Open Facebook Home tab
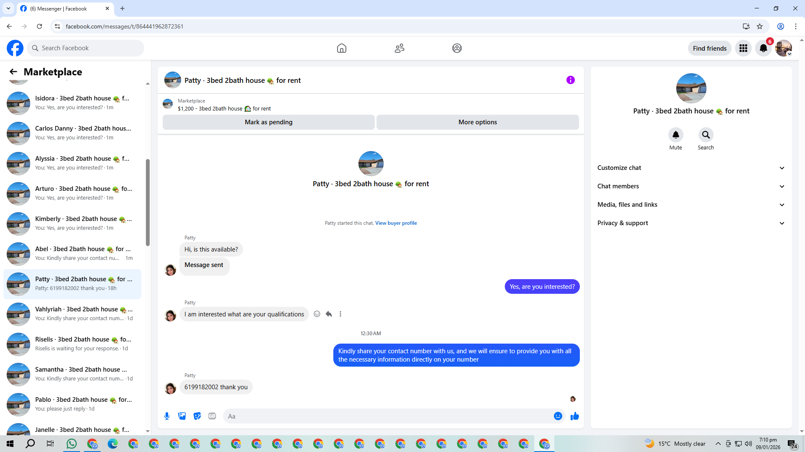805x452 pixels. point(341,48)
